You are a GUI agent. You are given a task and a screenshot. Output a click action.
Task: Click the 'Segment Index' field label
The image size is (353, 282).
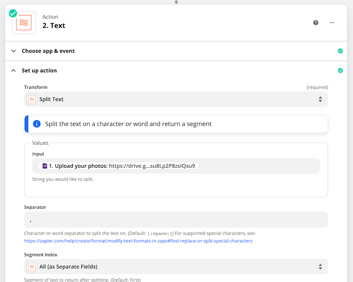(x=41, y=255)
